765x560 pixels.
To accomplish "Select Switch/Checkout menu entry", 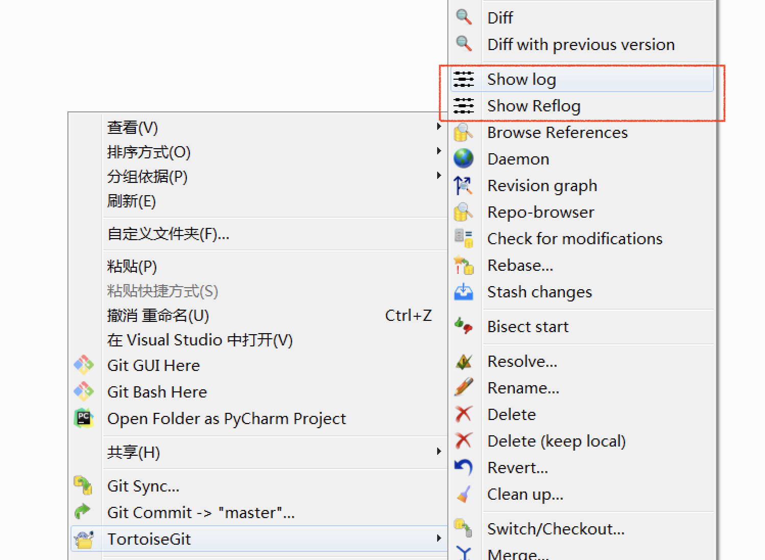I will click(x=556, y=529).
